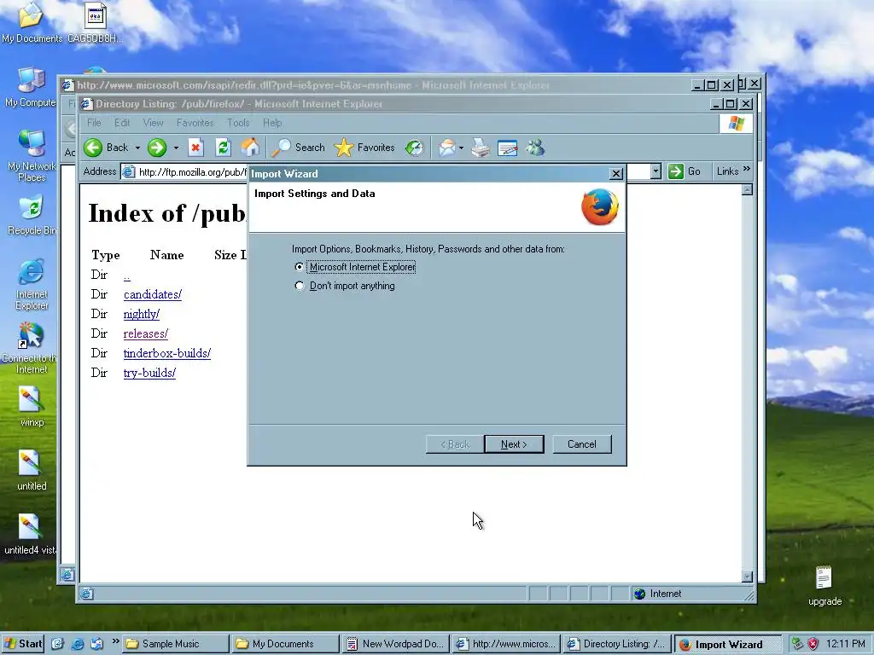This screenshot has height=655, width=874.
Task: Close Import Wizard with X button
Action: [x=616, y=174]
